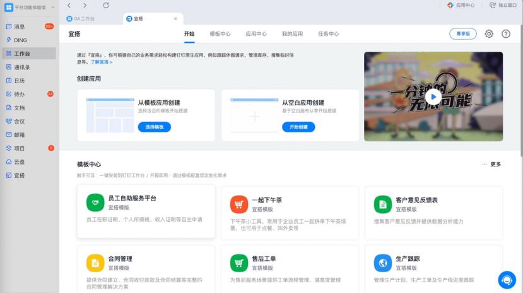Click the 售后工单 green cart icon
Image resolution: width=523 pixels, height=293 pixels.
(x=239, y=263)
